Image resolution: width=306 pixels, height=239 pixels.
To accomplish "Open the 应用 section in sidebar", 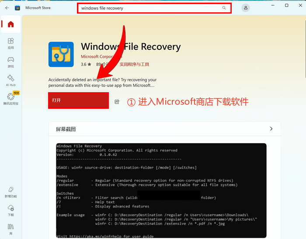I will coord(10,43).
